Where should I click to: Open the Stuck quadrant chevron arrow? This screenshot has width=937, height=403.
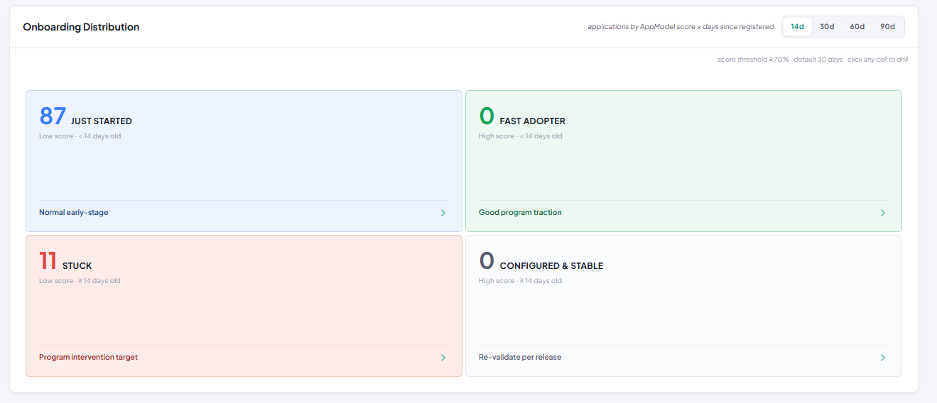443,358
